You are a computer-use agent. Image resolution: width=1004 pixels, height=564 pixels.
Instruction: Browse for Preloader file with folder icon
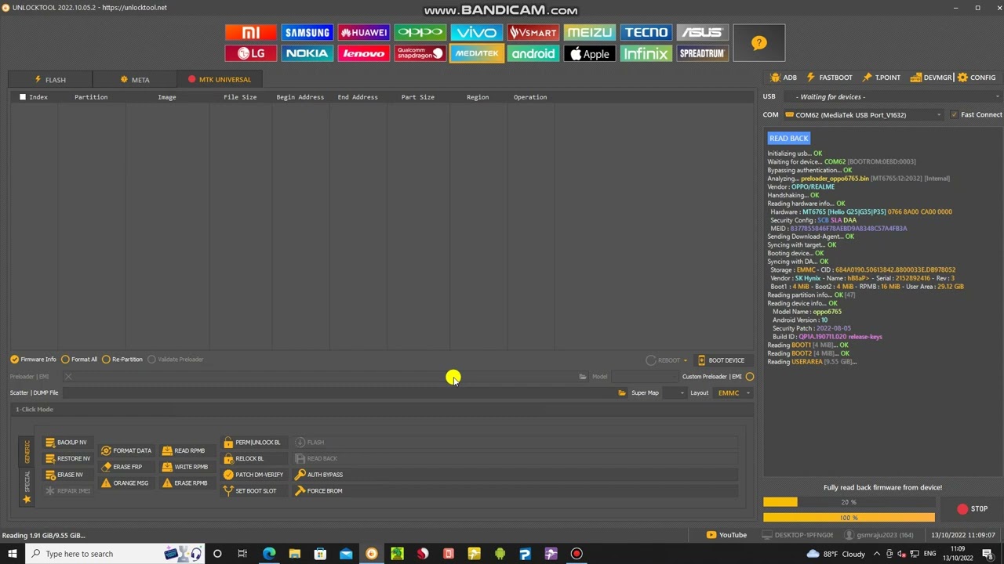click(583, 377)
